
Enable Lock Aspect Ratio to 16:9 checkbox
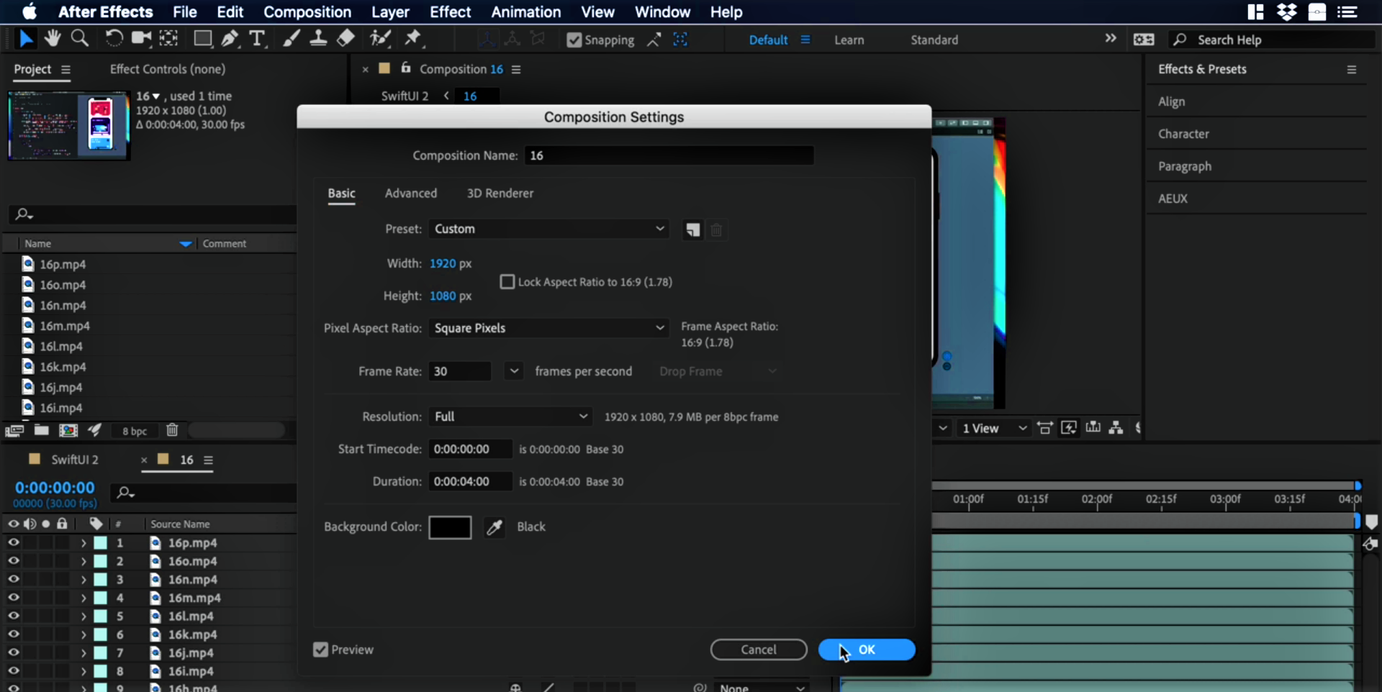(x=507, y=282)
